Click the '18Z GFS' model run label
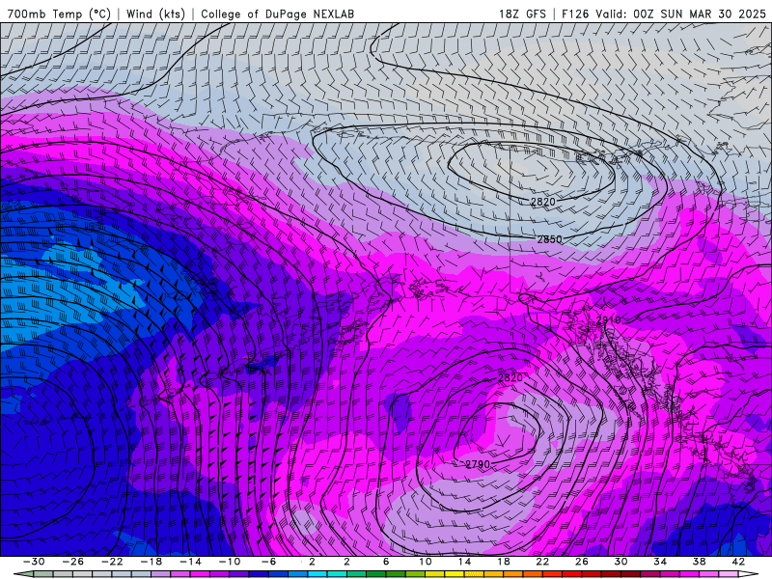This screenshot has width=772, height=579. click(522, 14)
